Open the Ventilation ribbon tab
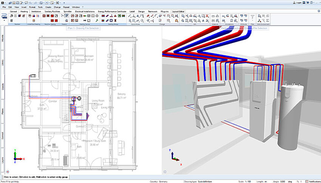The width and height of the screenshot is (321, 183). pyautogui.click(x=36, y=11)
